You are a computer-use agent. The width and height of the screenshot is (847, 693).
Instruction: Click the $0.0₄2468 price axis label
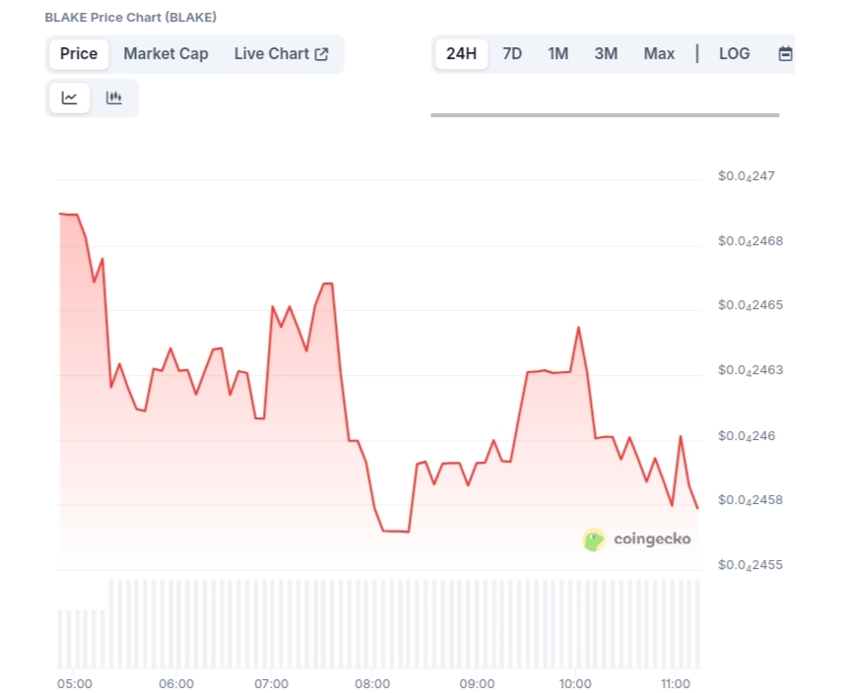(x=750, y=241)
